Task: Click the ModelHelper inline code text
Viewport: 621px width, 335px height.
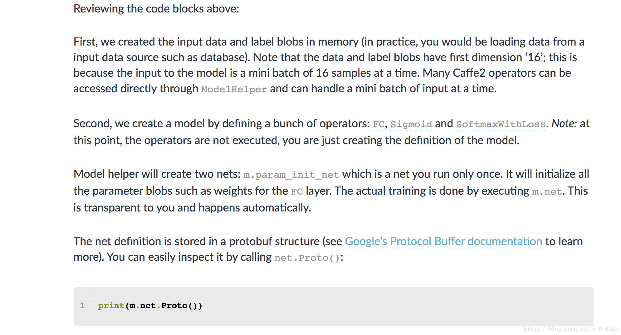Action: tap(234, 89)
